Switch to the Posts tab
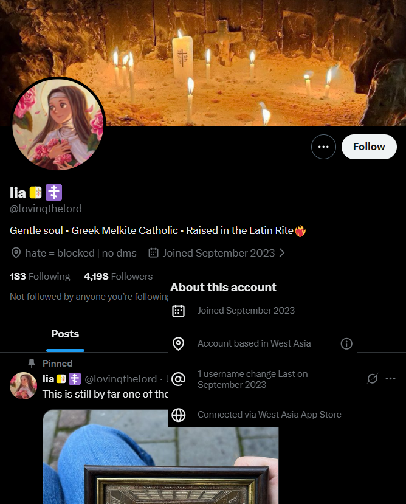This screenshot has height=504, width=406. coord(65,334)
